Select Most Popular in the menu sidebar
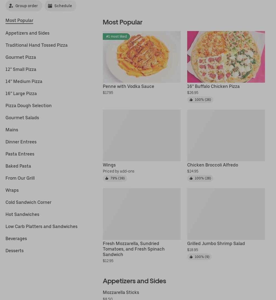Image resolution: width=276 pixels, height=300 pixels. tap(19, 20)
